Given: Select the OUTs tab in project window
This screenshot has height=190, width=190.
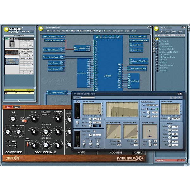Looking at the screenshot, I should (x=16, y=39).
